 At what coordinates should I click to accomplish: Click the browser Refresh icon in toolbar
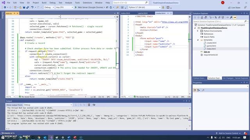click(111, 7)
